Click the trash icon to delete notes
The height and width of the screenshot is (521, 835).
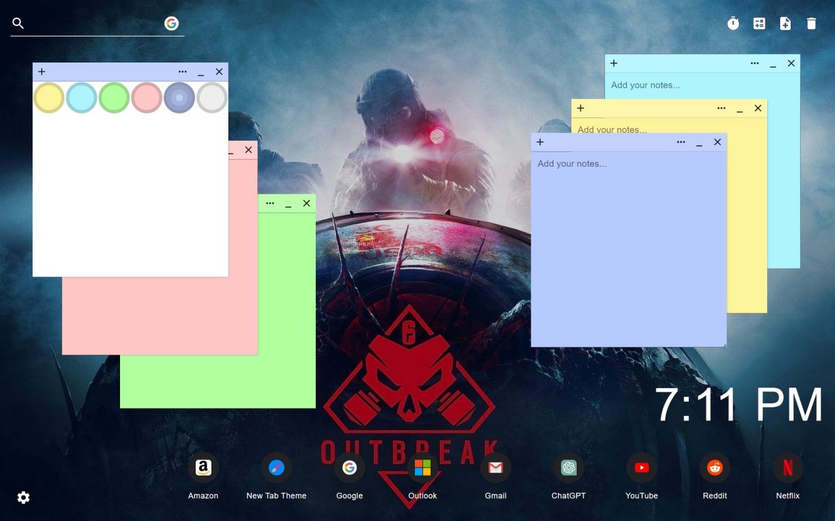coord(812,23)
